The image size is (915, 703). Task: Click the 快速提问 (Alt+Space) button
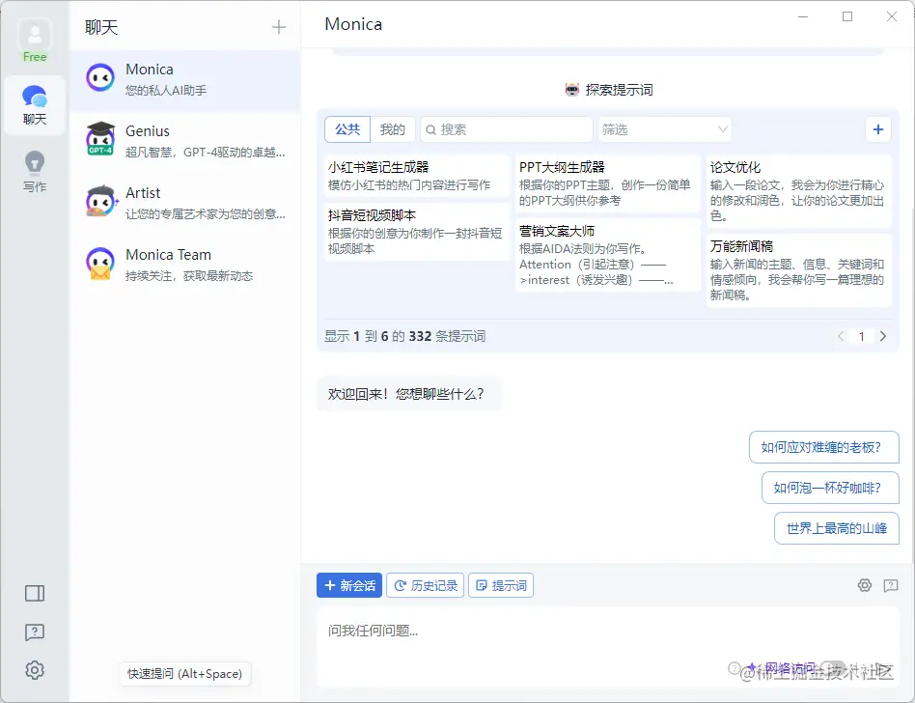(184, 673)
